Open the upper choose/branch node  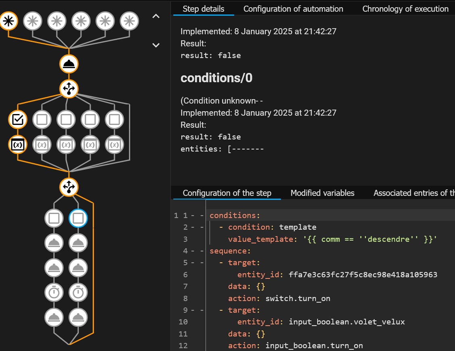[69, 89]
